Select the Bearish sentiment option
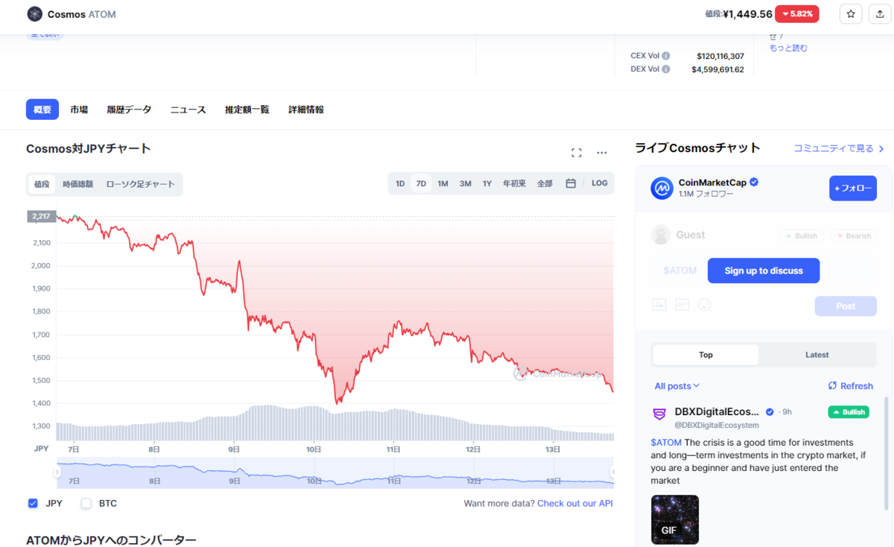 (854, 235)
